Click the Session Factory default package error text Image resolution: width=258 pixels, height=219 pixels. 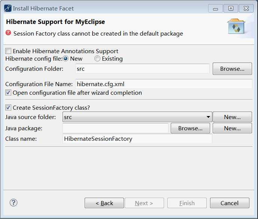[x=98, y=34]
